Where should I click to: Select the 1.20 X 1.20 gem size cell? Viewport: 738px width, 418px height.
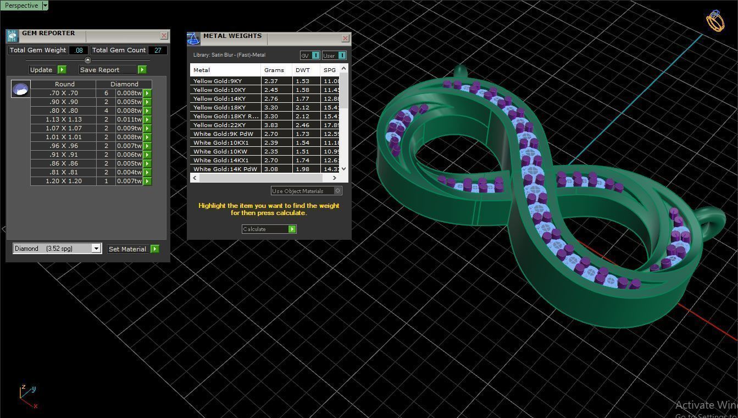[x=64, y=181]
